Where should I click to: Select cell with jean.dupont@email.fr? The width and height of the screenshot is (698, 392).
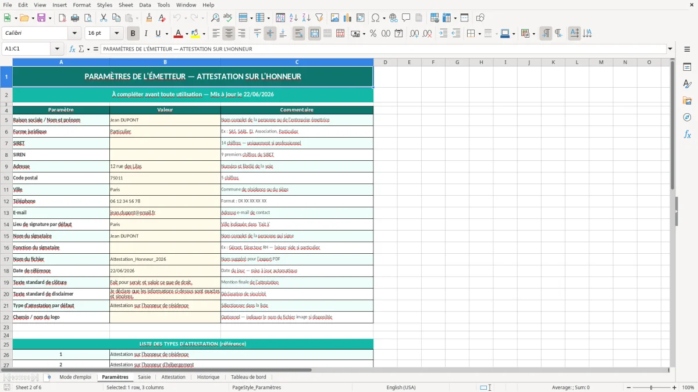click(x=165, y=213)
